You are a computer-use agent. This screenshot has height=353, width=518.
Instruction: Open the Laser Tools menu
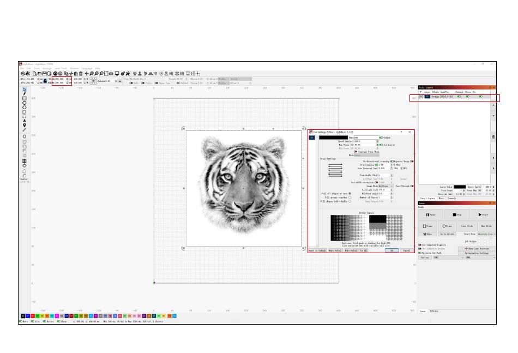tap(61, 68)
